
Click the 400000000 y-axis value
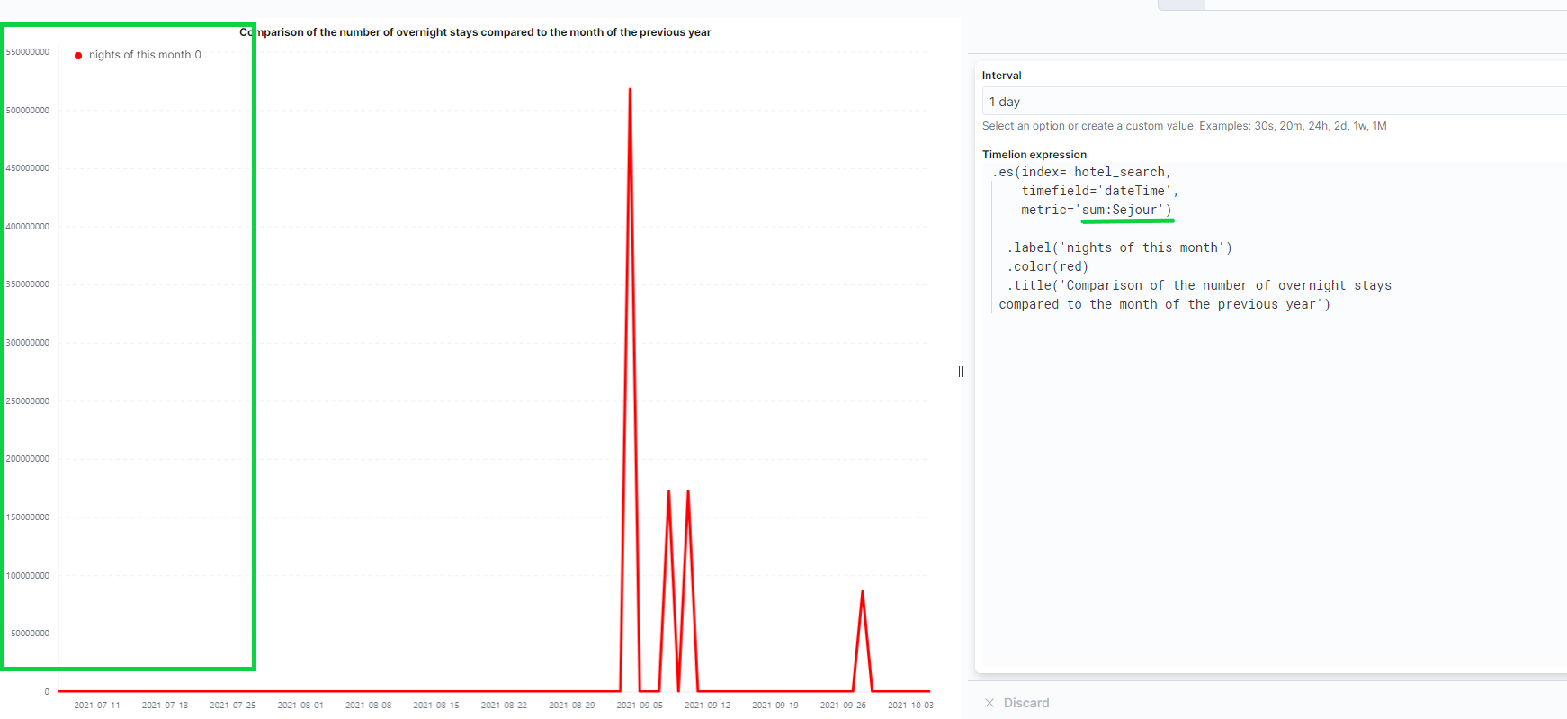coord(28,227)
